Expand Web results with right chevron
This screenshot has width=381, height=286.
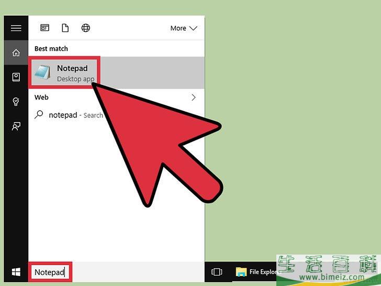194,97
